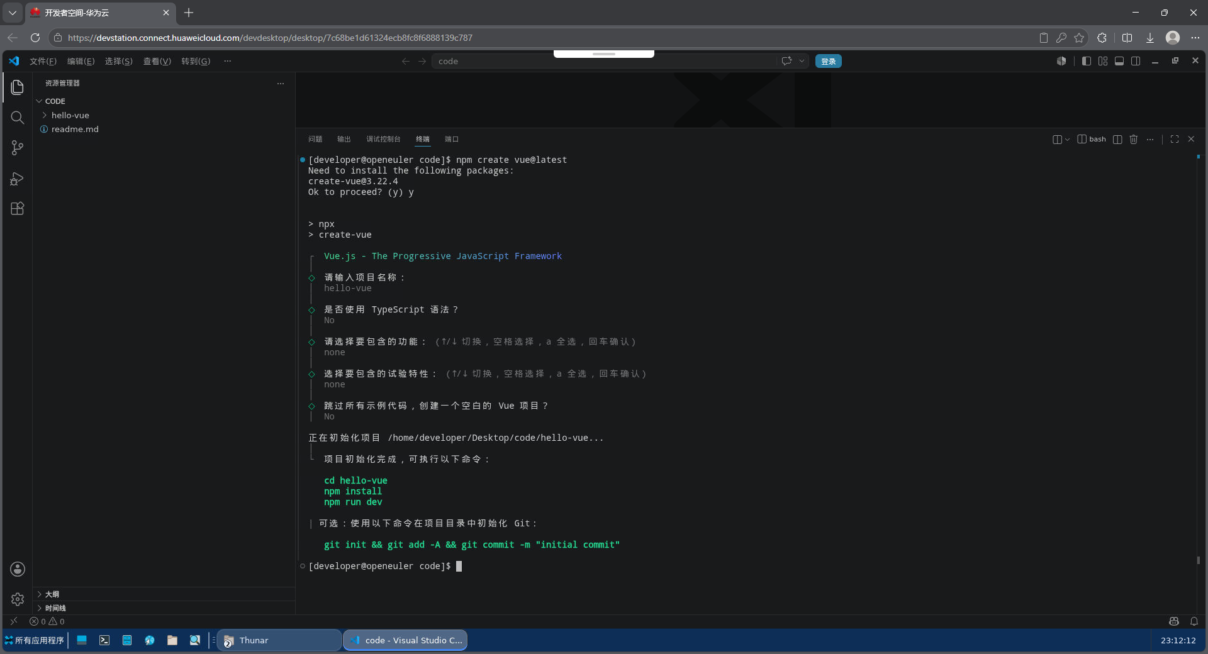Open Run and Debug view
This screenshot has height=654, width=1208.
click(18, 179)
